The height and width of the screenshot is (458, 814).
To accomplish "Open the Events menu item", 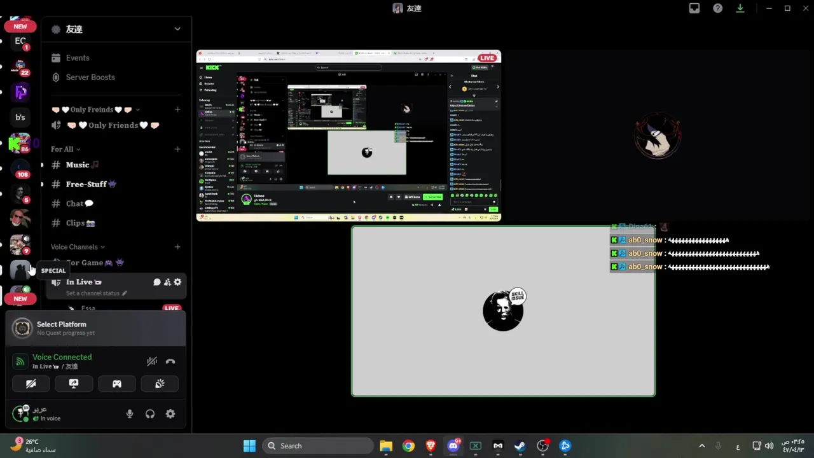I will [116, 58].
